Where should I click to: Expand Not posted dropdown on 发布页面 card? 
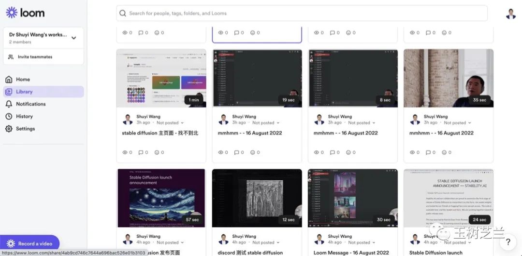170,243
